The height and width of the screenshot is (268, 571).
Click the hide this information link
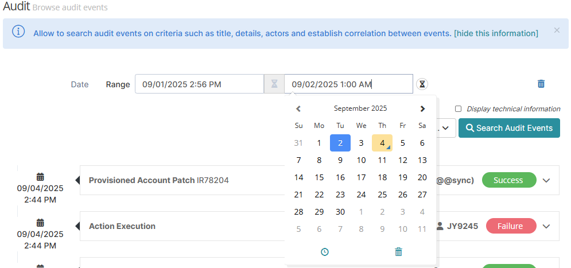pyautogui.click(x=496, y=33)
